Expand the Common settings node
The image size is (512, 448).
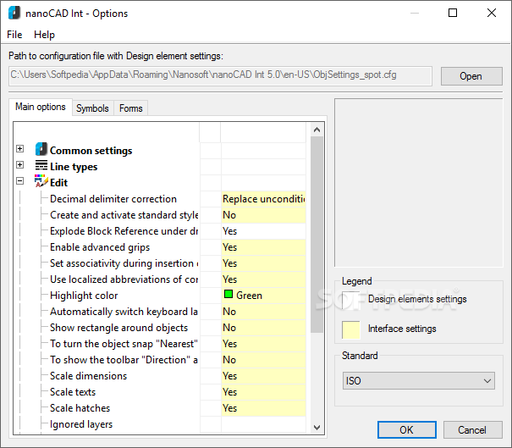click(20, 149)
